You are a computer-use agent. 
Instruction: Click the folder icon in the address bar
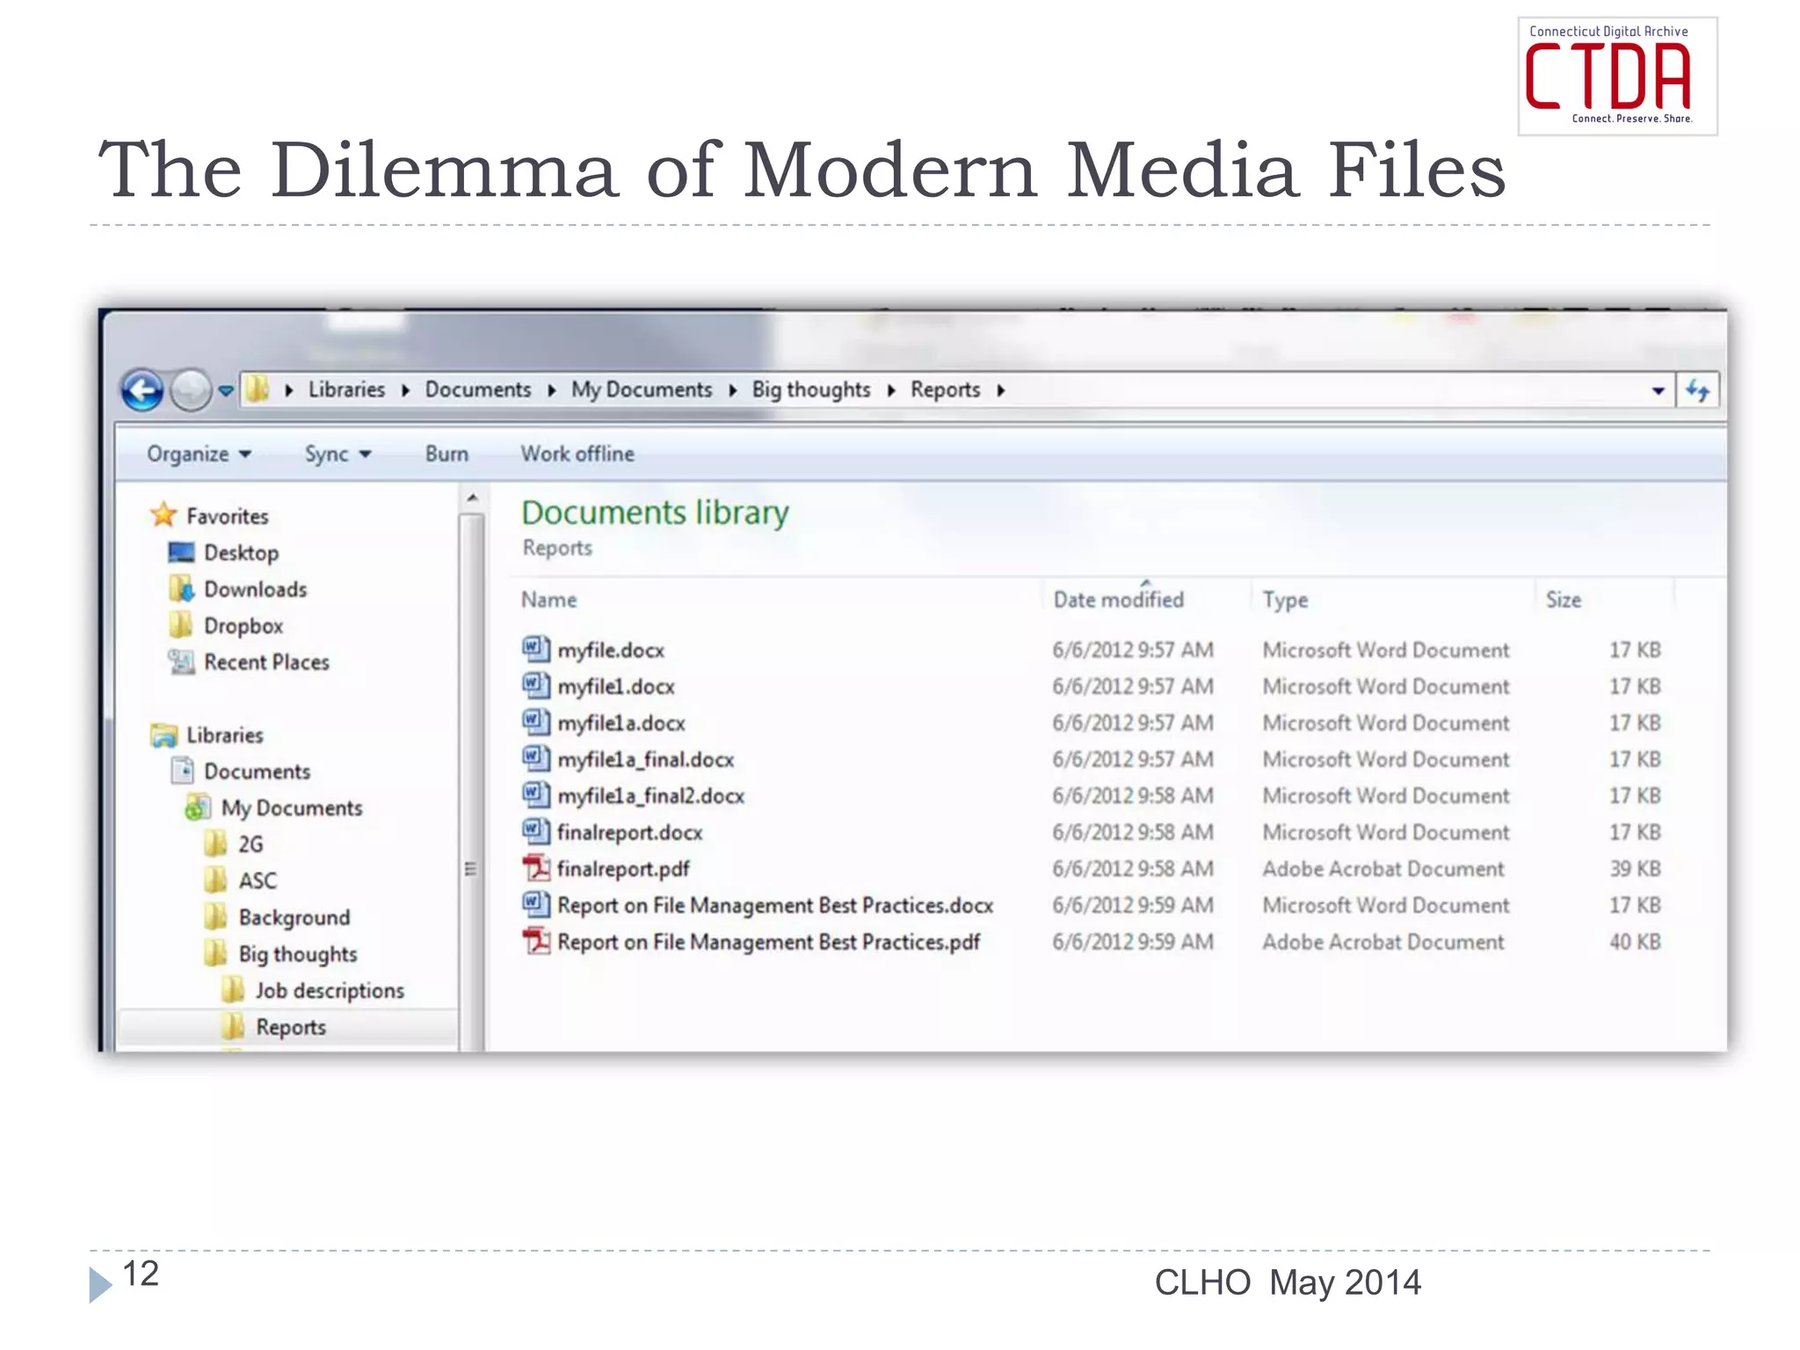point(258,389)
